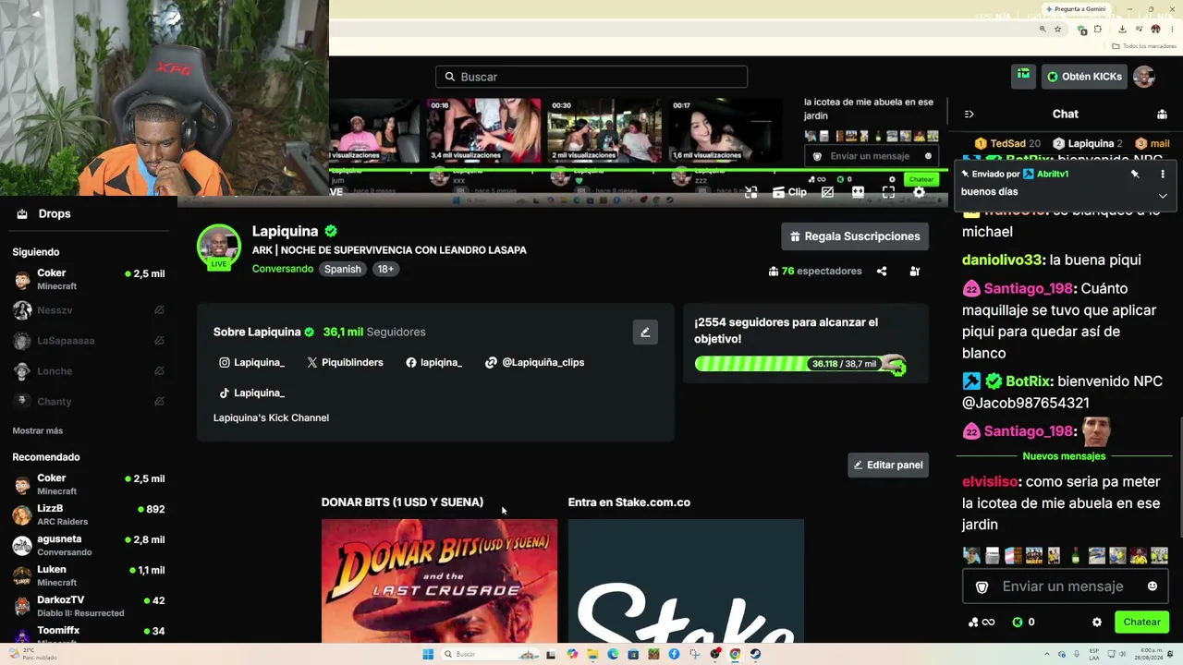1183x665 pixels.
Task: Click the Lapiquina live avatar
Action: coord(219,247)
